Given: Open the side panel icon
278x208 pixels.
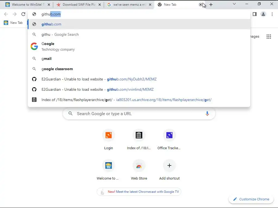Looking at the screenshot, I should pyautogui.click(x=255, y=14).
